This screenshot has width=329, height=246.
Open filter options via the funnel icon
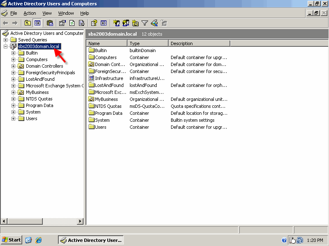click(x=145, y=23)
